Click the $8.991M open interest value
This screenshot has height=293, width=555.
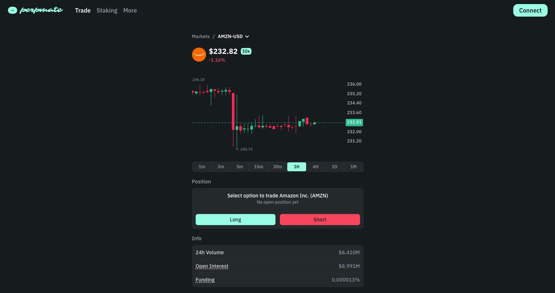click(349, 266)
